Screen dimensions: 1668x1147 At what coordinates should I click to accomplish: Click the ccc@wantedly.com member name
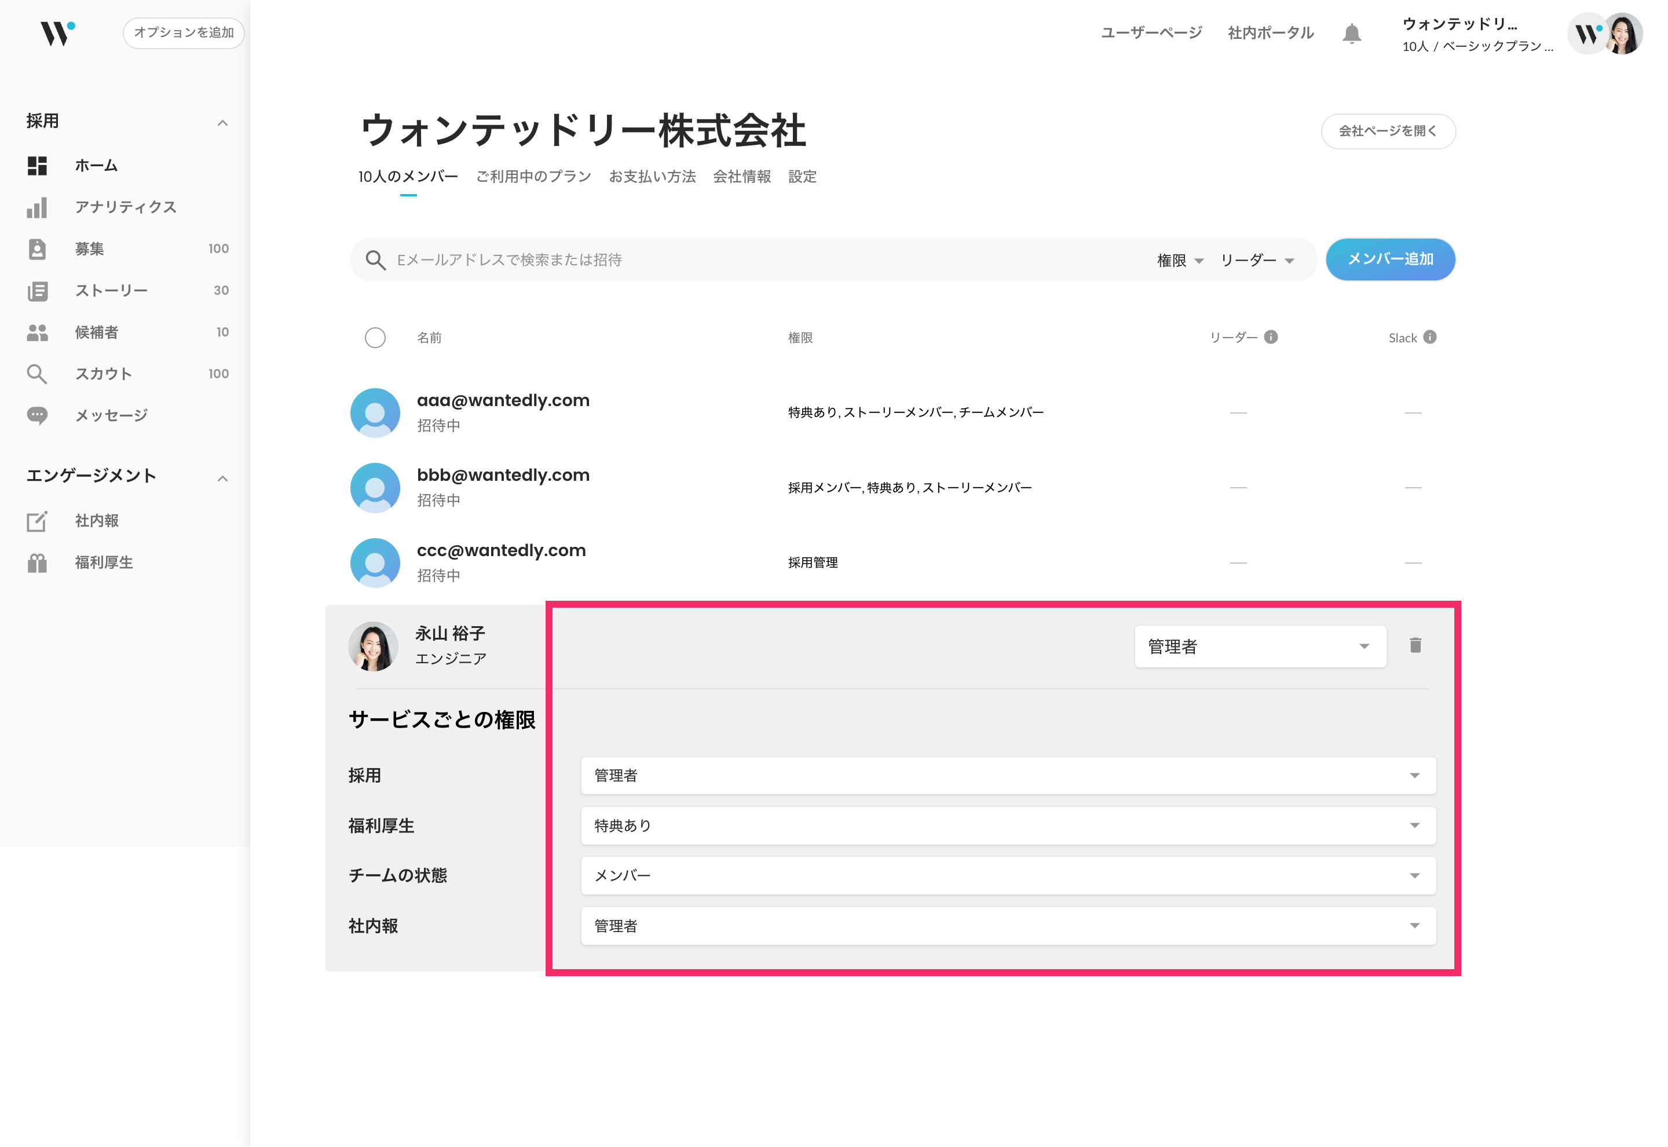502,551
